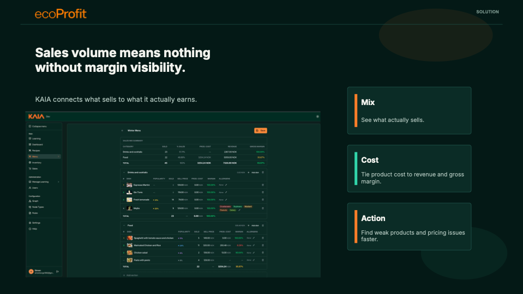Edit allergens for Spaghetti with tomato sauce
The height and width of the screenshot is (294, 523).
pyautogui.click(x=254, y=238)
